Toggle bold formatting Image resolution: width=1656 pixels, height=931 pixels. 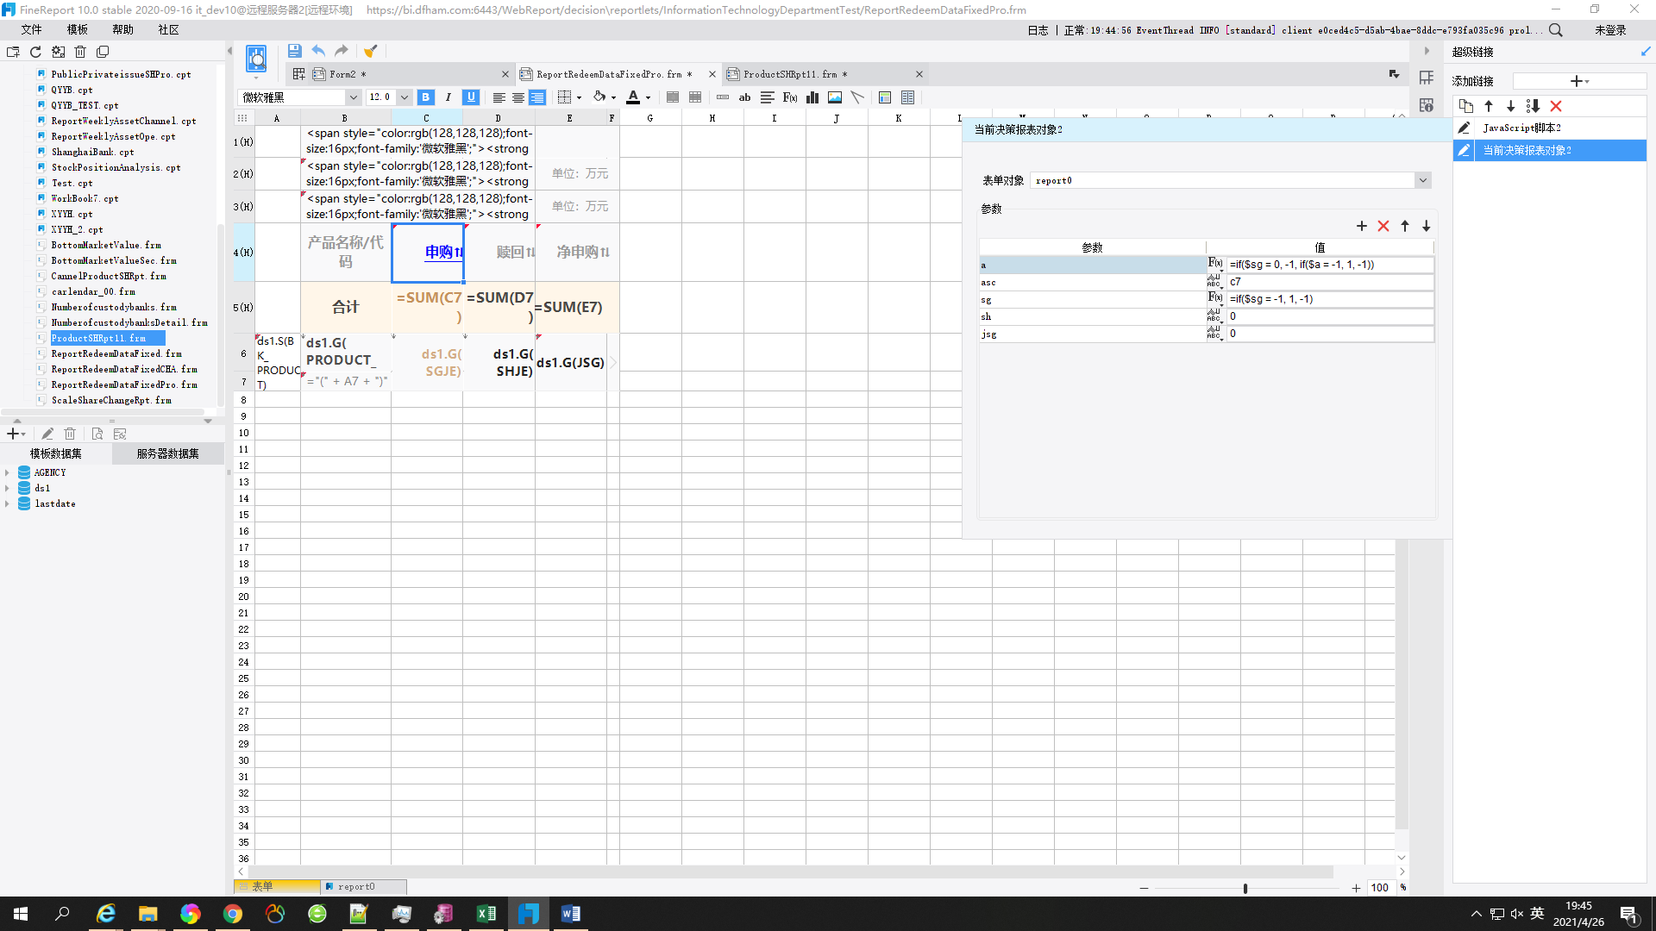click(x=426, y=97)
